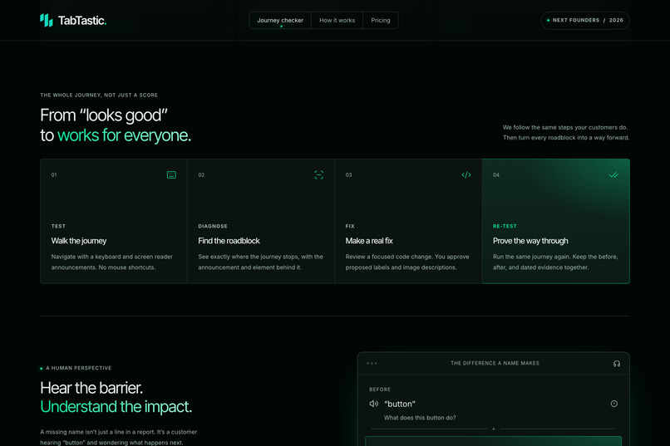Viewport: 670px width, 446px height.
Task: Play the "button" announcement speaker icon
Action: [373, 404]
